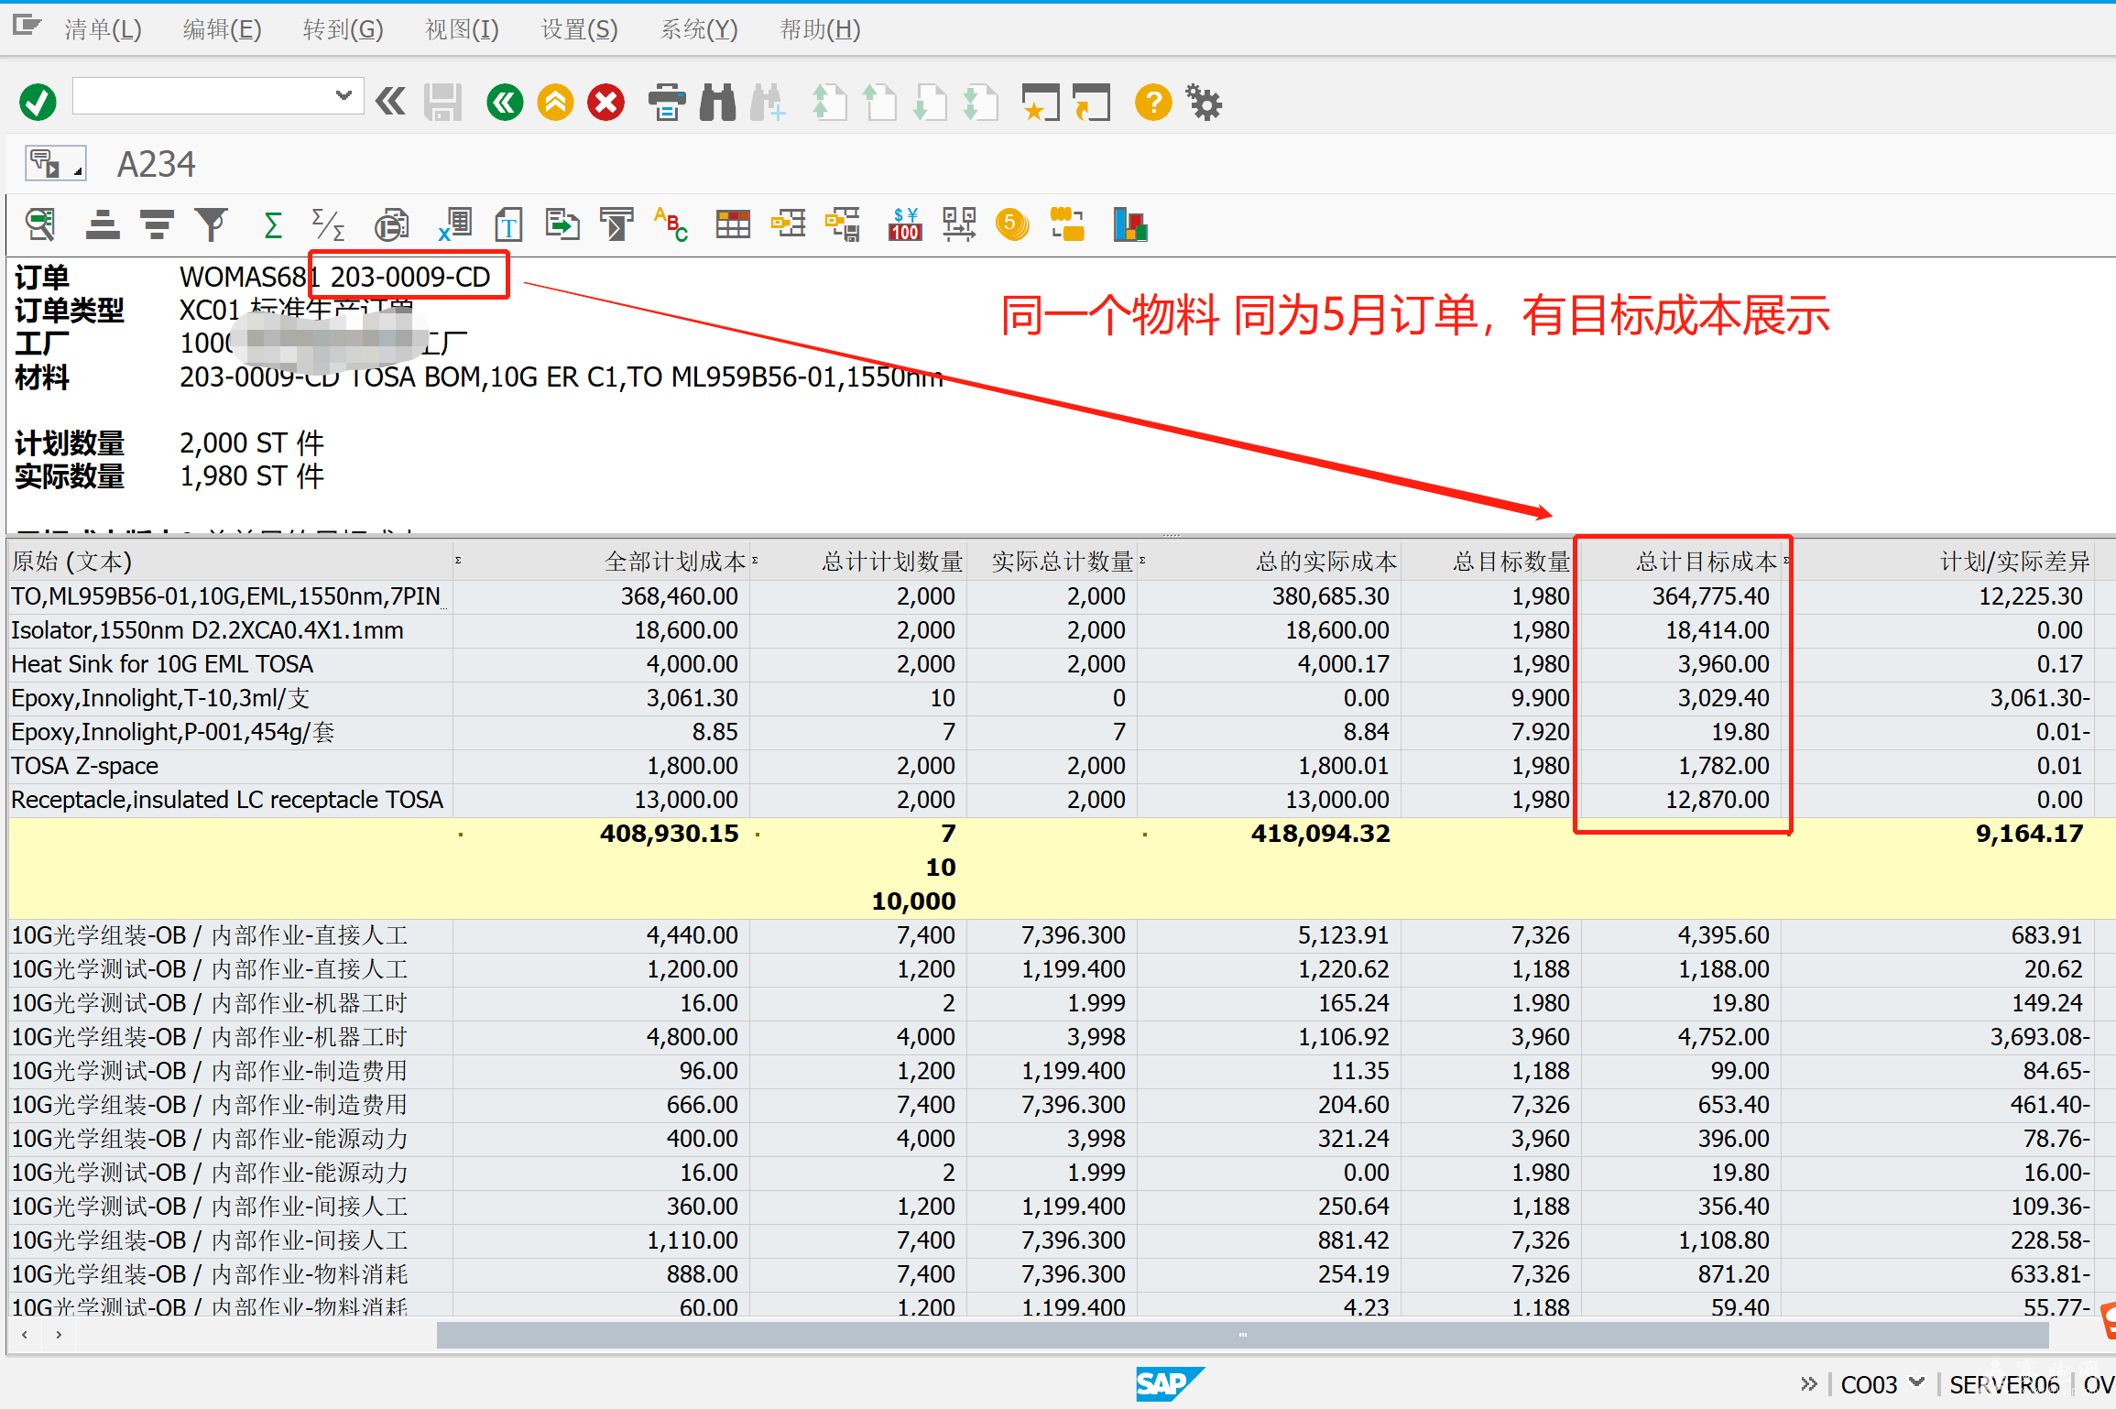Viewport: 2116px width, 1409px height.
Task: Open Change Layout grid icon
Action: pos(733,224)
